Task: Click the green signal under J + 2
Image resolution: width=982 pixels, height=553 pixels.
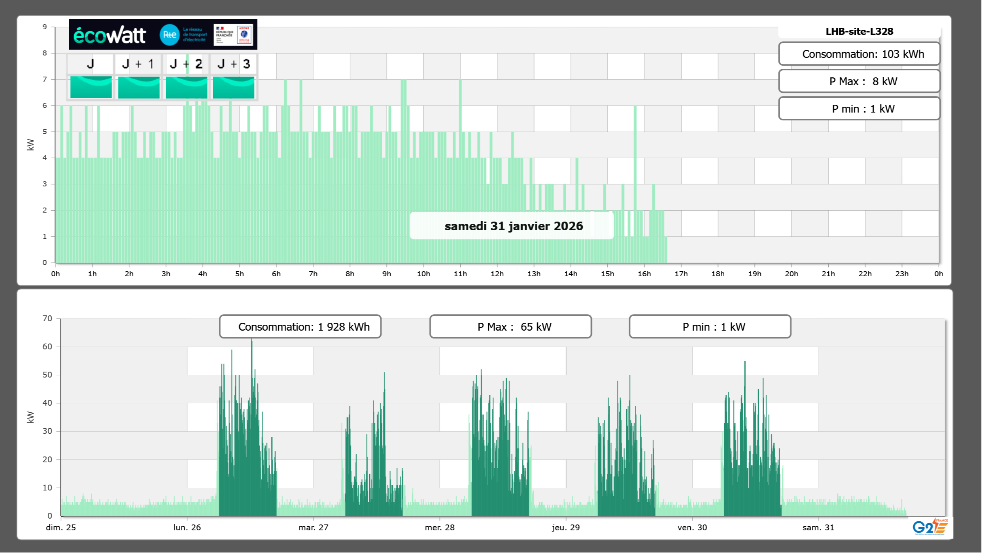Action: tap(187, 87)
